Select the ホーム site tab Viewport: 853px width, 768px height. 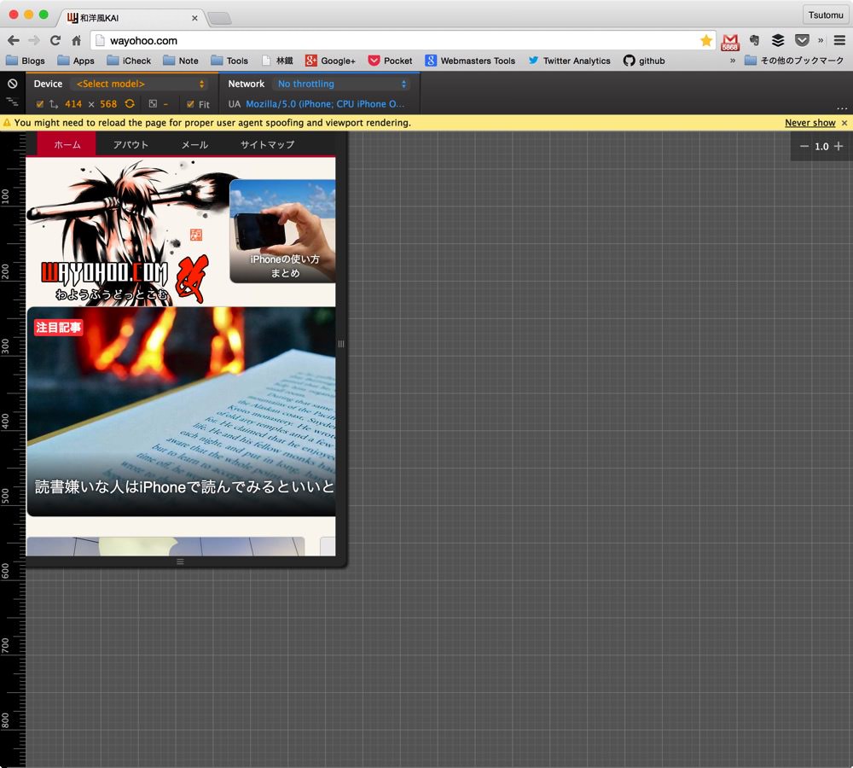[x=67, y=145]
